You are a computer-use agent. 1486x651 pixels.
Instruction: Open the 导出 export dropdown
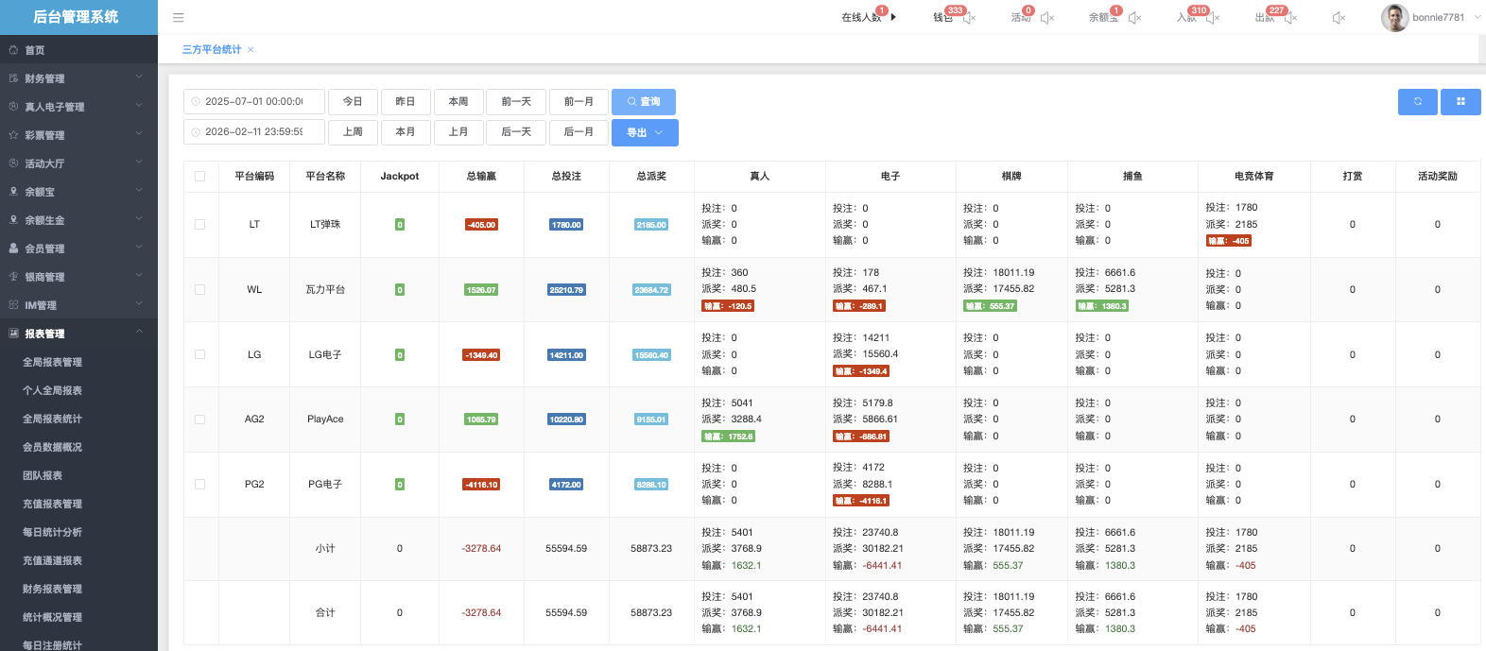click(645, 132)
